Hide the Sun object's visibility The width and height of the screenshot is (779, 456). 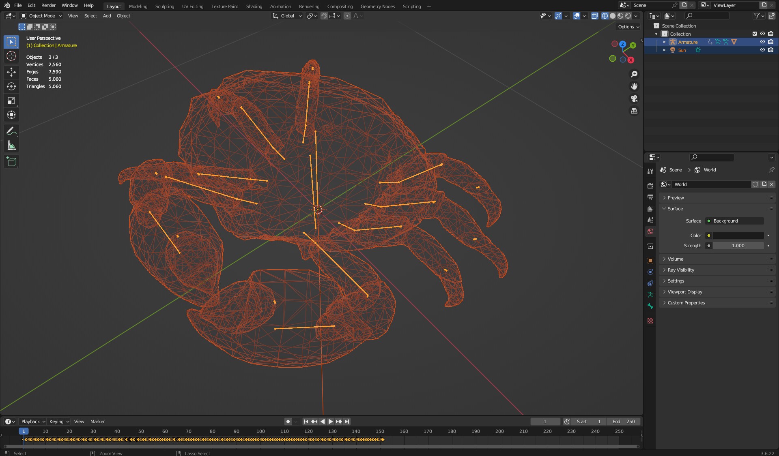pos(762,50)
